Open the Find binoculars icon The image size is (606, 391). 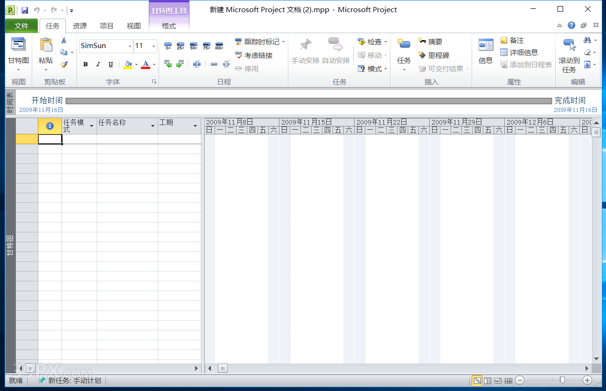tap(587, 41)
